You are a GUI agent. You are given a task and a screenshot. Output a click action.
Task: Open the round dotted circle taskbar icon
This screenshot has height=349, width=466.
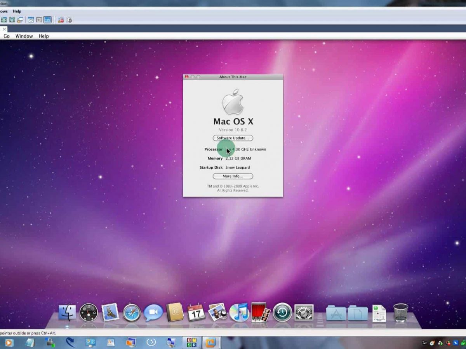(151, 342)
